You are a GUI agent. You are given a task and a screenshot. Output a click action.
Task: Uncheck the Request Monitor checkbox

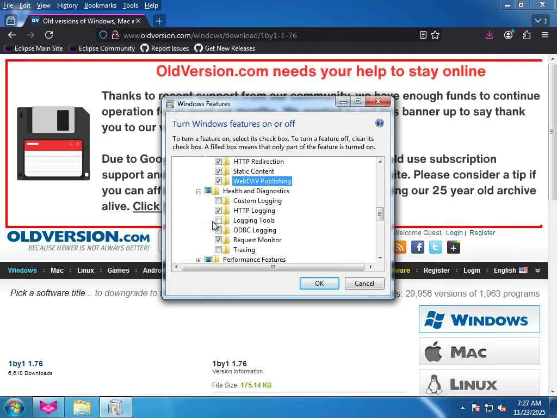[x=218, y=240]
